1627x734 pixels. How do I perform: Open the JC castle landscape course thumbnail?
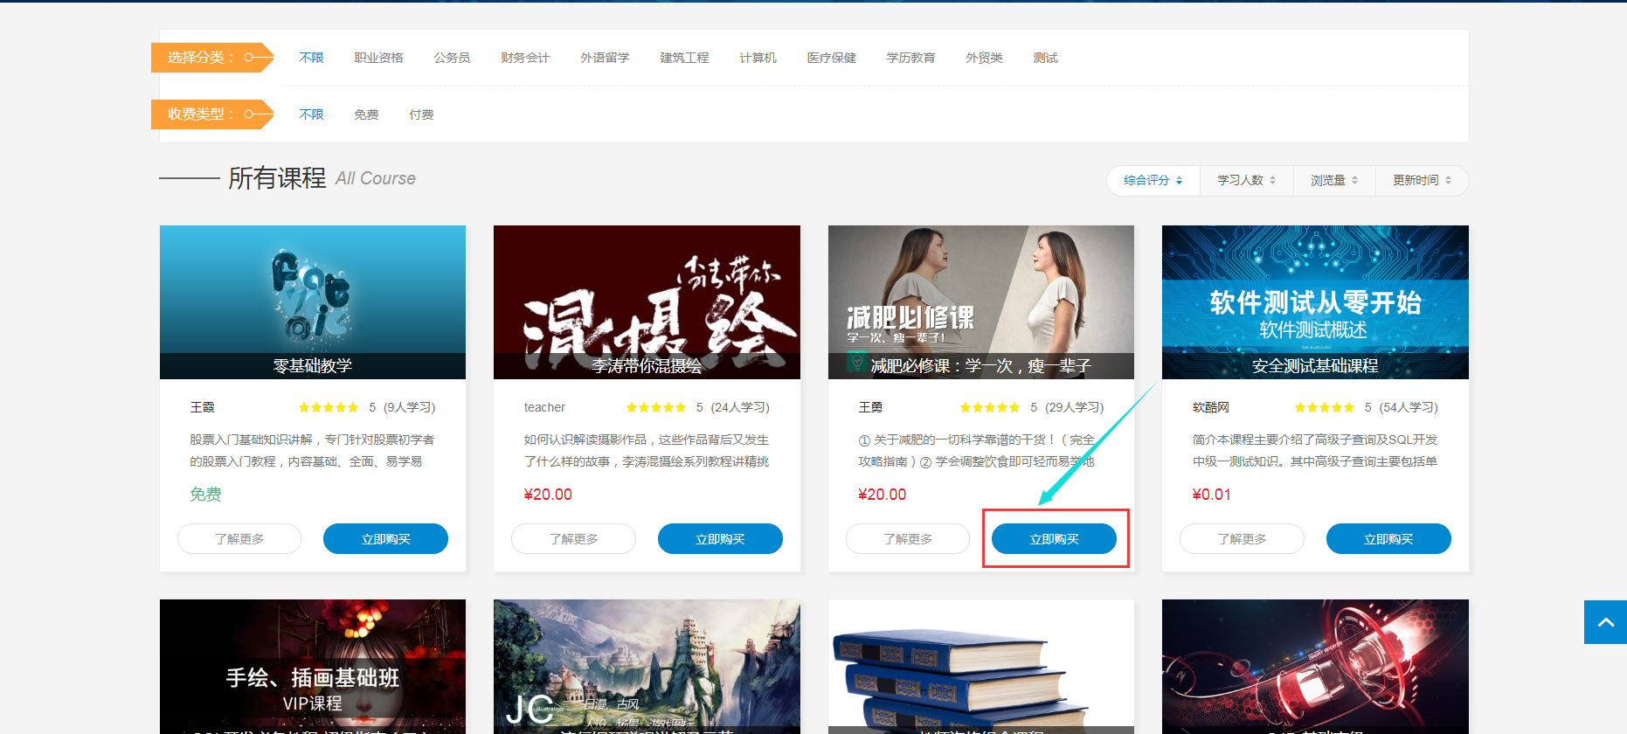click(x=647, y=667)
